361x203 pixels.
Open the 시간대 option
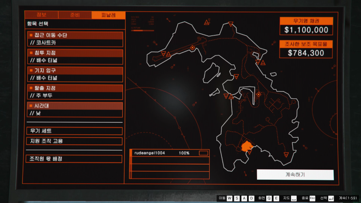[75, 110]
